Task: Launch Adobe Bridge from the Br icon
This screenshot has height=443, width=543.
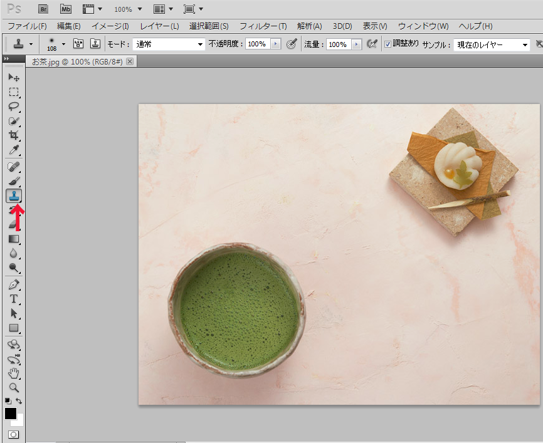Action: (43, 9)
